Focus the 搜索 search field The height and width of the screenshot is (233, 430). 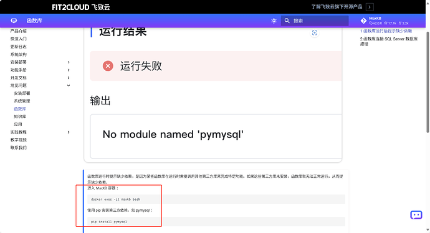pos(315,21)
